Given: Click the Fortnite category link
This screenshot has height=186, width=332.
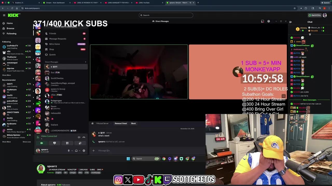Looking at the screenshot, I should (50, 173).
